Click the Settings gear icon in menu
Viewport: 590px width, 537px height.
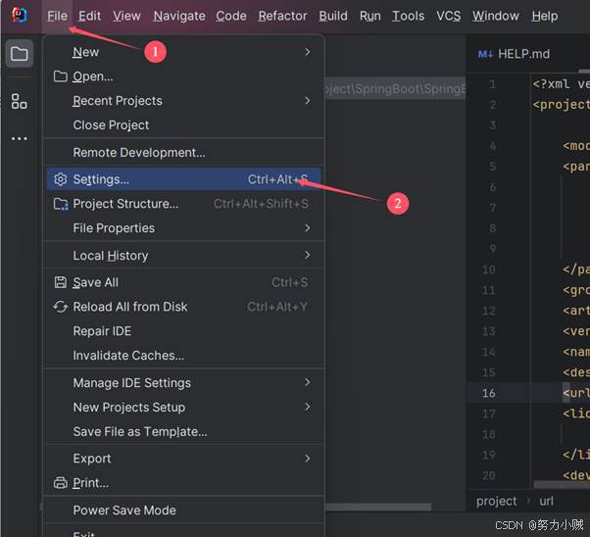point(61,179)
